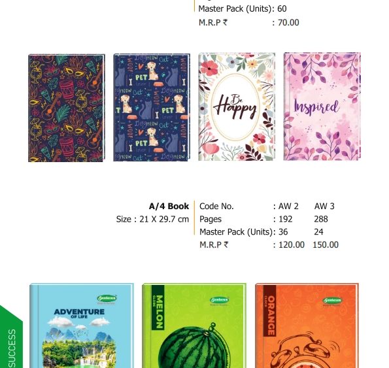The image size is (389, 368).
Task: Click the carnival masks and guitars notebook cover
Action: [x=67, y=108]
